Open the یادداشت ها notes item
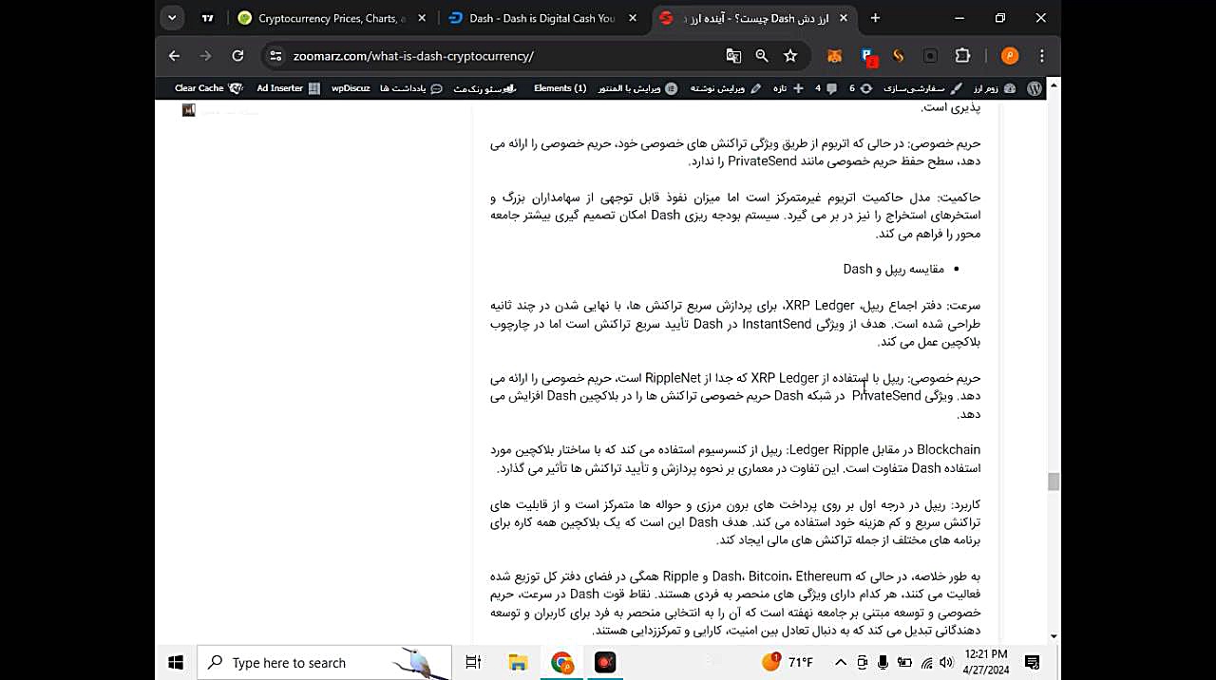The height and width of the screenshot is (680, 1216). click(410, 88)
